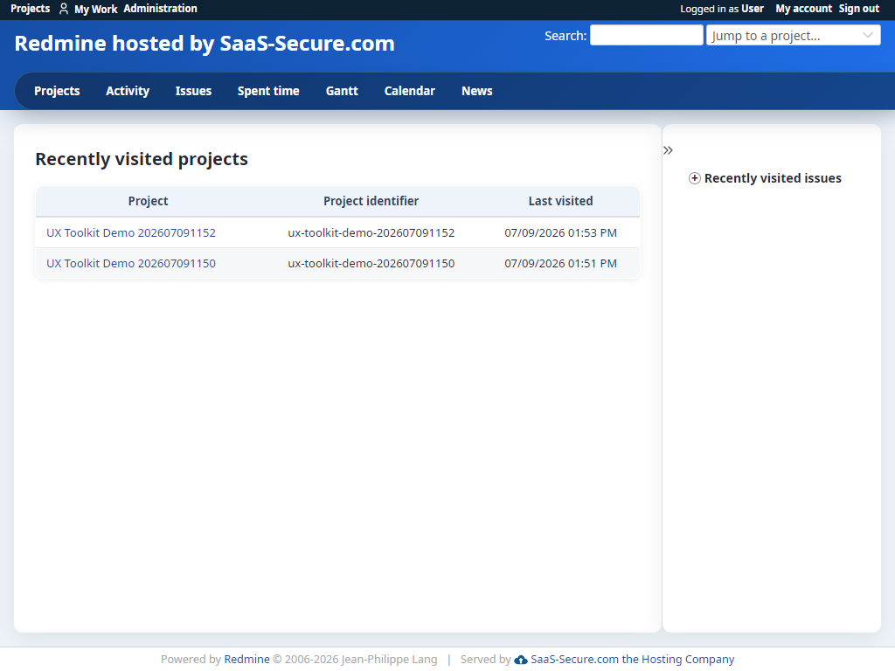Click Sign out link
895x671 pixels.
coord(858,9)
